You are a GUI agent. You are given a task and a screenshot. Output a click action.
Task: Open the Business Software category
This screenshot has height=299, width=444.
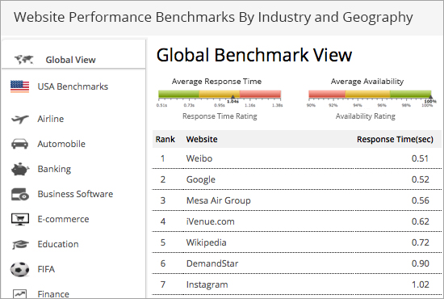point(75,194)
